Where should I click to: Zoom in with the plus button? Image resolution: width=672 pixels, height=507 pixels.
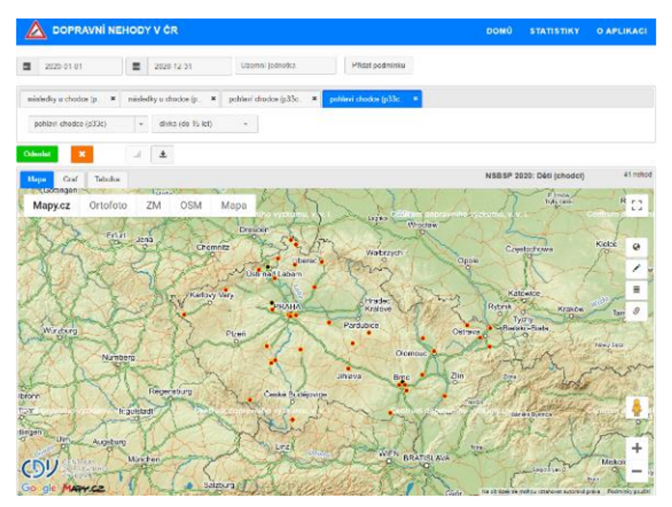point(637,448)
